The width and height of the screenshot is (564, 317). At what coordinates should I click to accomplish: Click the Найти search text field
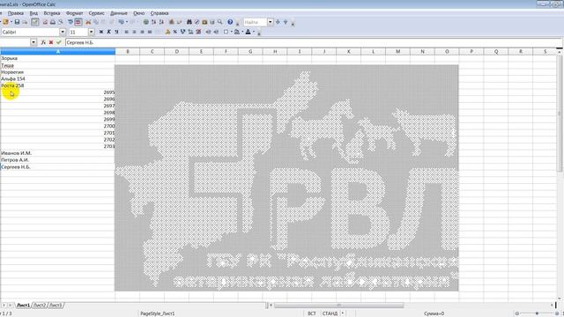255,22
